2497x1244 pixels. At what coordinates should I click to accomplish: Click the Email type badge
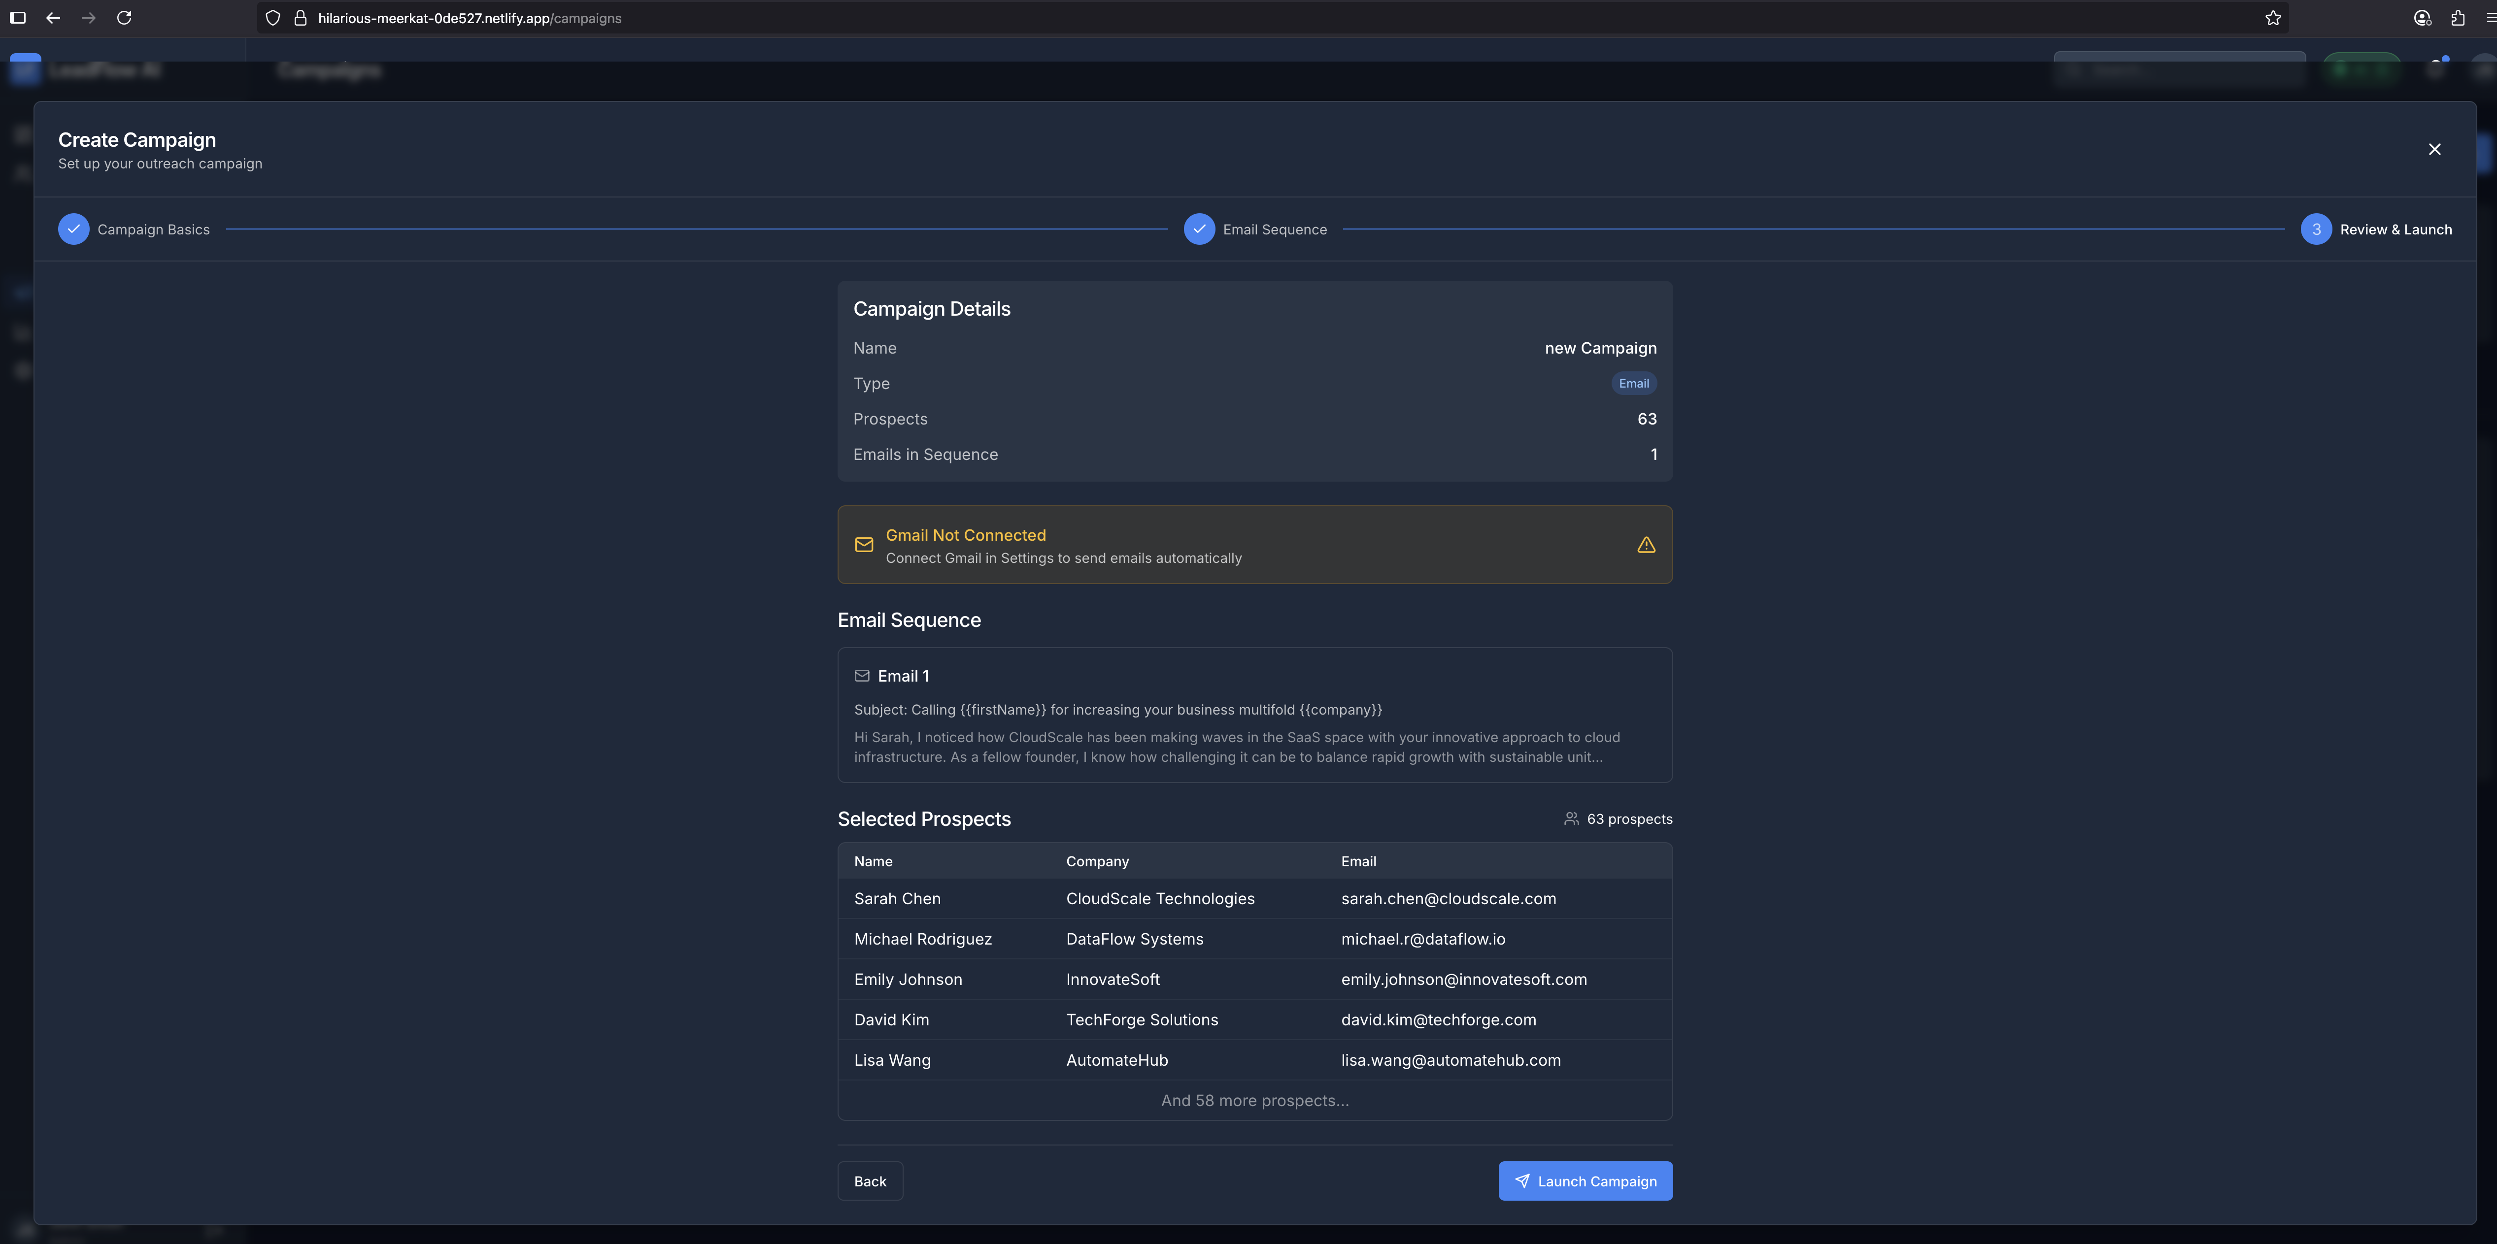tap(1633, 384)
